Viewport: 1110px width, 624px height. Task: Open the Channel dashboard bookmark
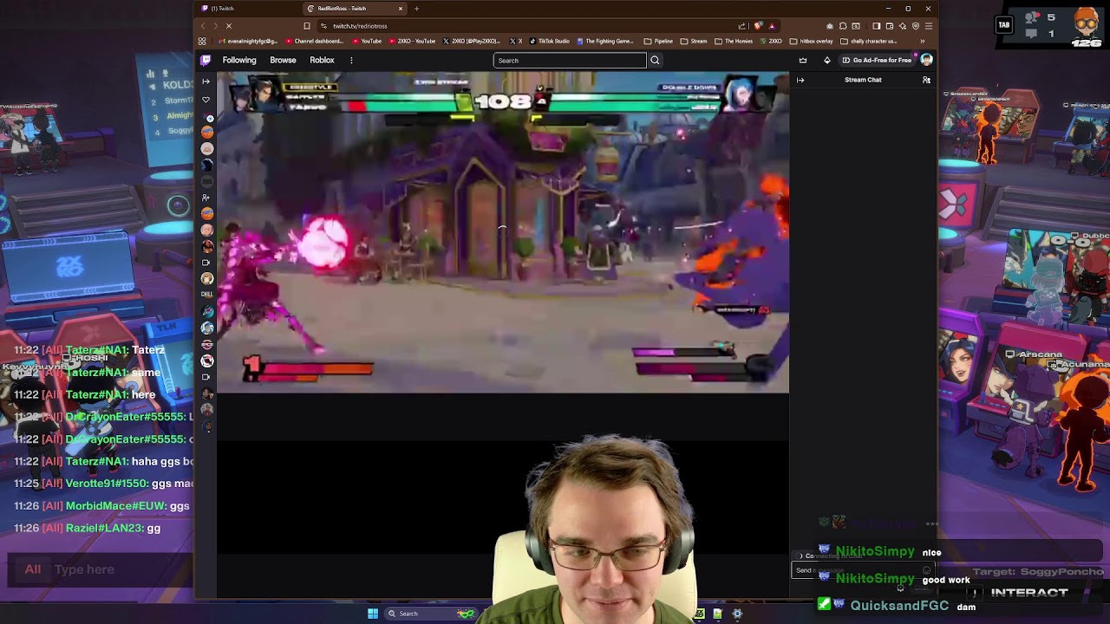pyautogui.click(x=315, y=41)
